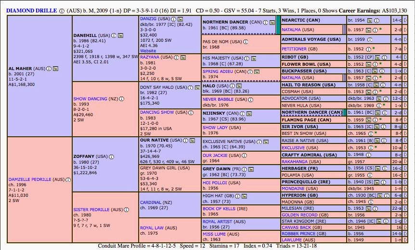Click info icon for SHOW DANCING
Viewport: 415px width, 250px height.
tap(121, 99)
